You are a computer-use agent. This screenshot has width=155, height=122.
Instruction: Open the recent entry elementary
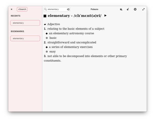pos(25,23)
